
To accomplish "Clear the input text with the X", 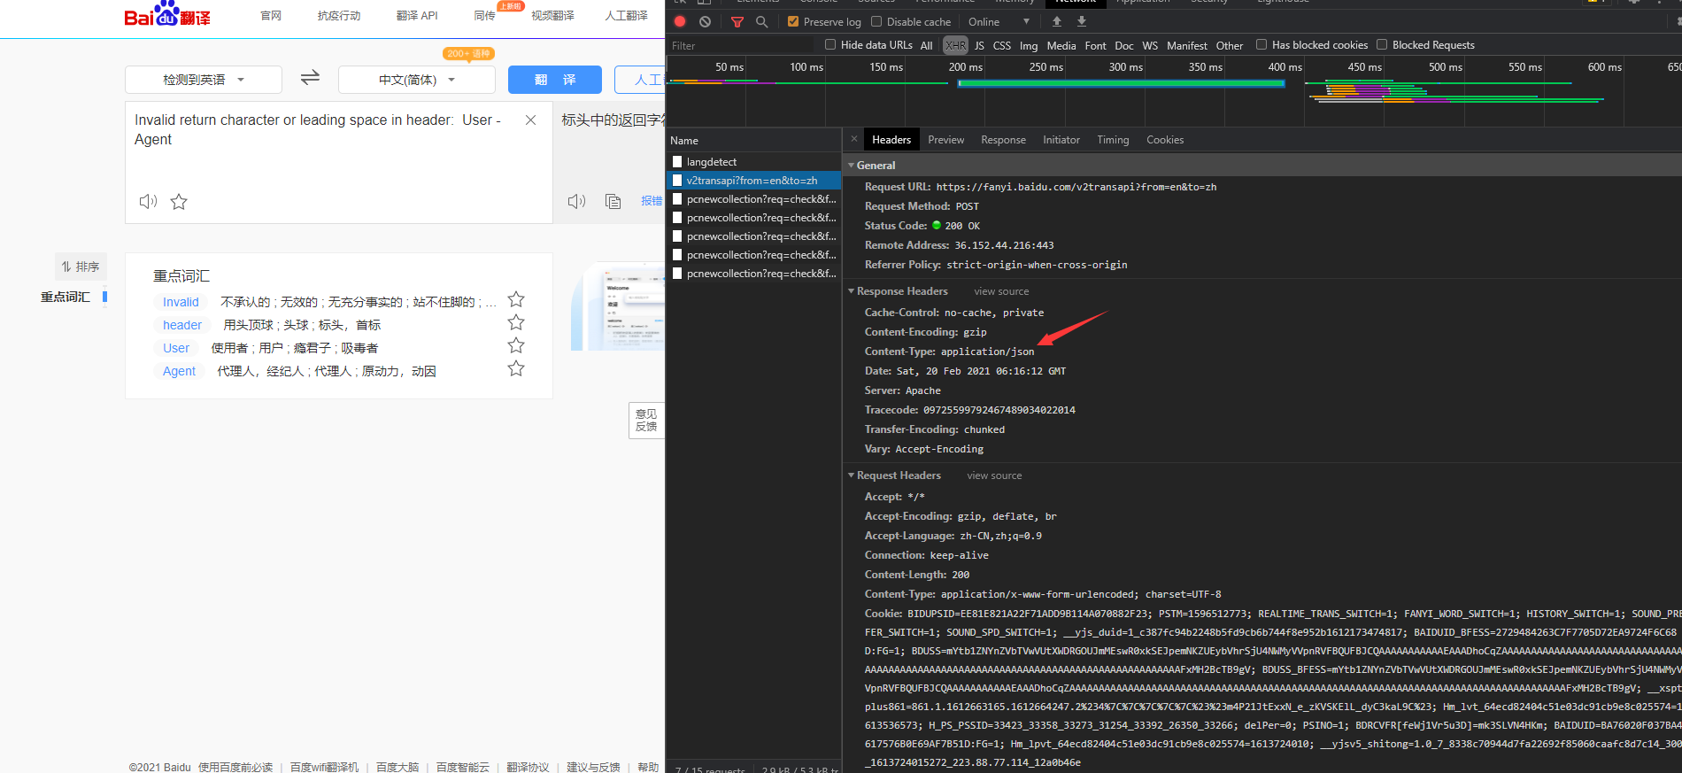I will (530, 120).
